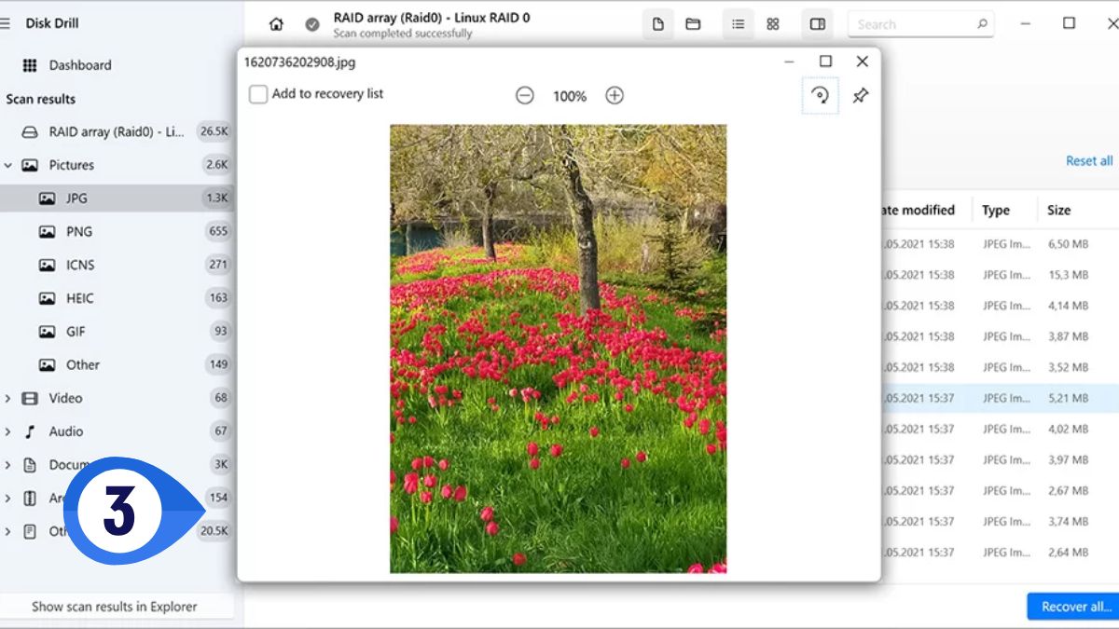Click the Scan results section label

click(41, 99)
